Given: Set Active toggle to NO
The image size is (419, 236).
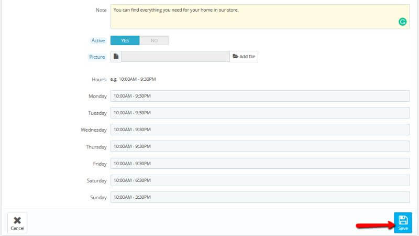Looking at the screenshot, I should (154, 40).
